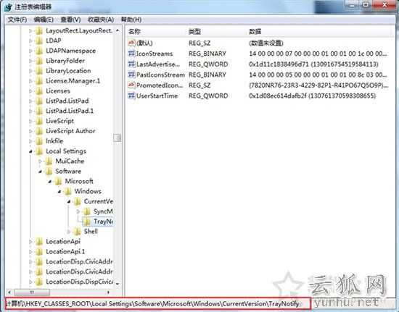
Task: Open the 收藏夹(A) menu
Action: tap(101, 20)
